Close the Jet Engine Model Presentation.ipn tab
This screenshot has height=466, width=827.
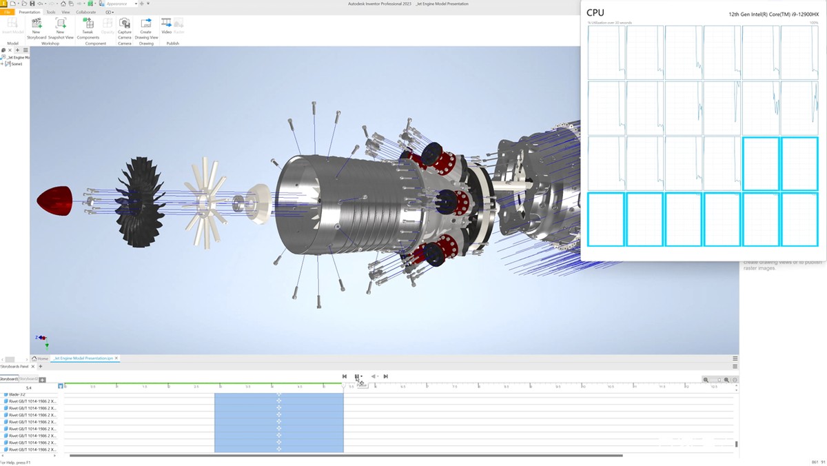(116, 358)
